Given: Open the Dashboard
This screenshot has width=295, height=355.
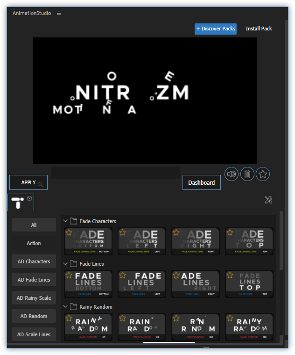Looking at the screenshot, I should pyautogui.click(x=202, y=182).
